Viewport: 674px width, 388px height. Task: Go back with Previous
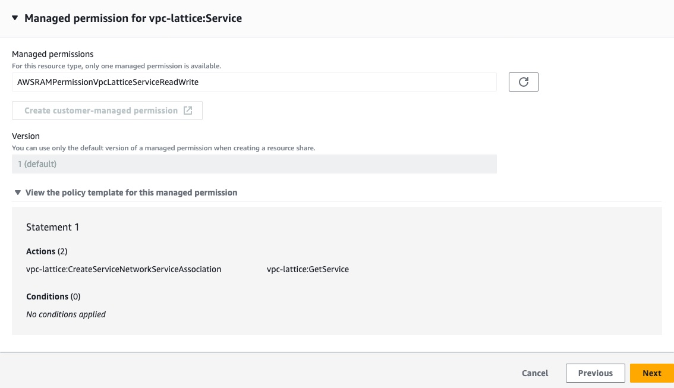(x=595, y=373)
